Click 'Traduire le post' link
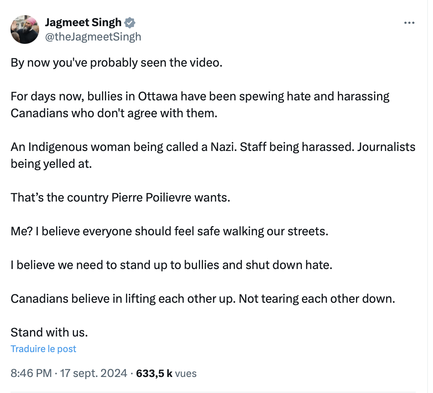 43,349
